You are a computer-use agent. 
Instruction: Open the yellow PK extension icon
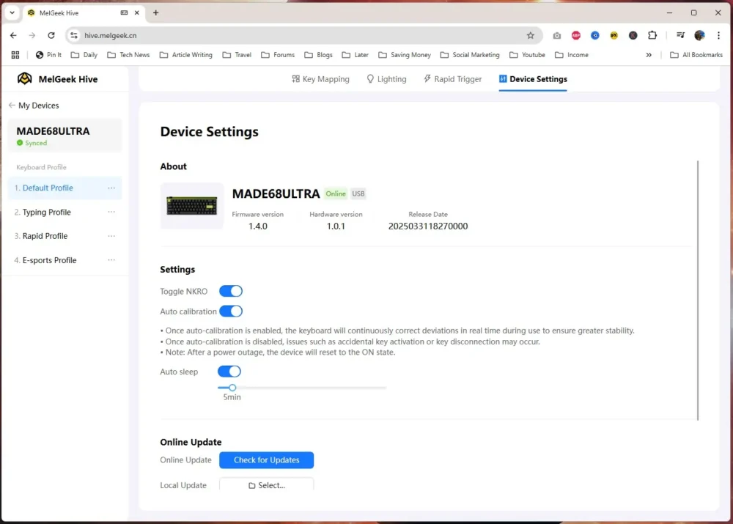coord(614,35)
